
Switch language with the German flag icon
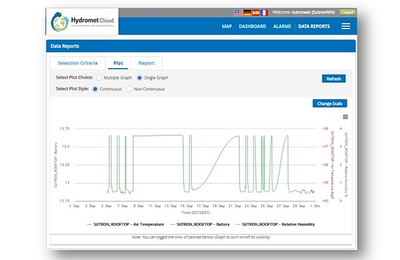click(247, 12)
